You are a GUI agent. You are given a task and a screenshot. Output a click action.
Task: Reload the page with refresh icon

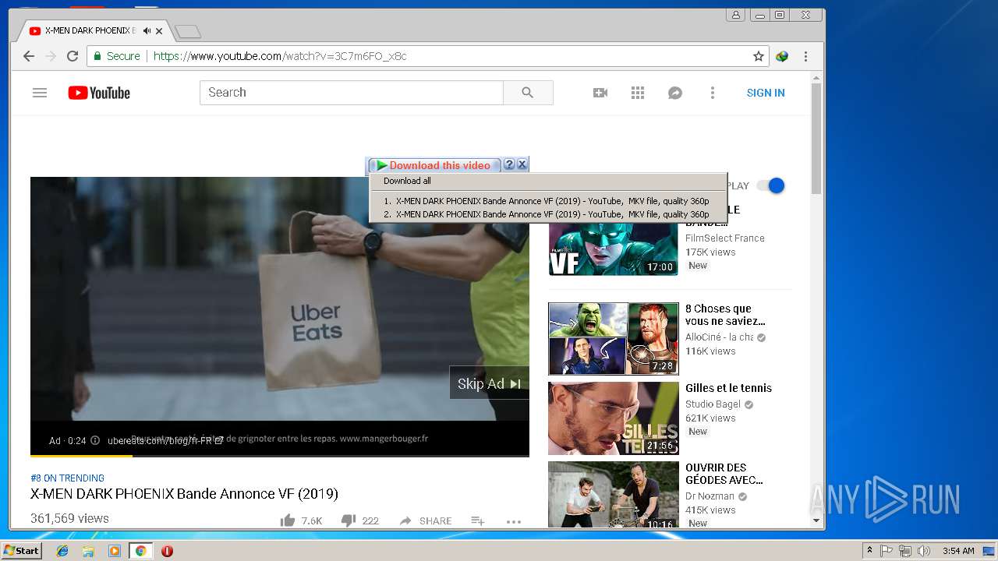[x=73, y=56]
